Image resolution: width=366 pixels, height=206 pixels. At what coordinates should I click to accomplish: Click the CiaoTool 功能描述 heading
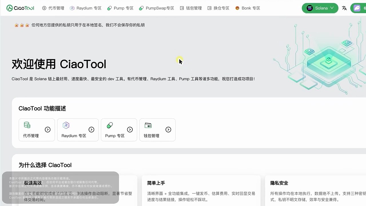point(42,108)
